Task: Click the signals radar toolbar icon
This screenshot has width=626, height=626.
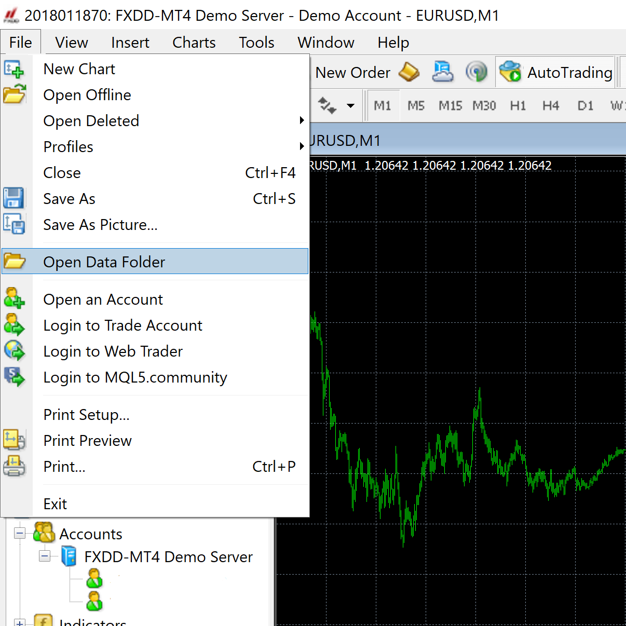Action: [477, 72]
